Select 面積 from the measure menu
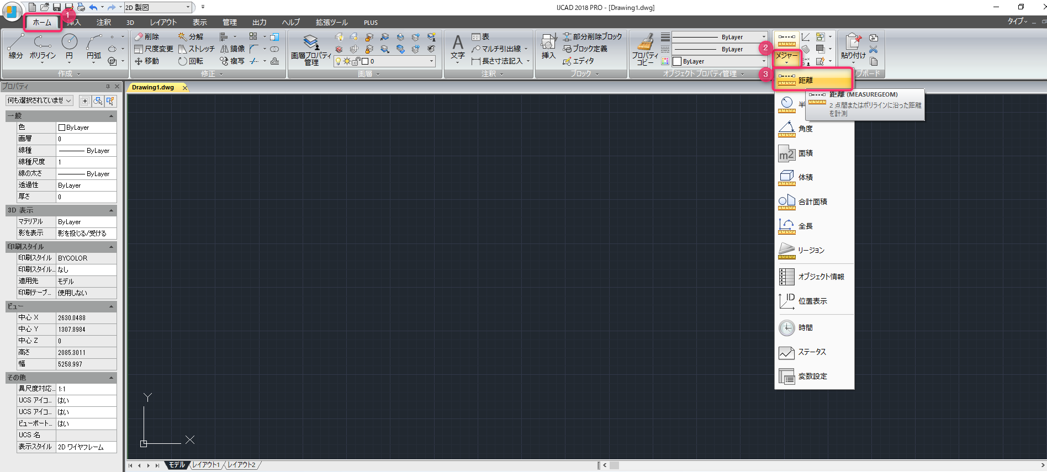This screenshot has width=1047, height=472. pos(815,153)
